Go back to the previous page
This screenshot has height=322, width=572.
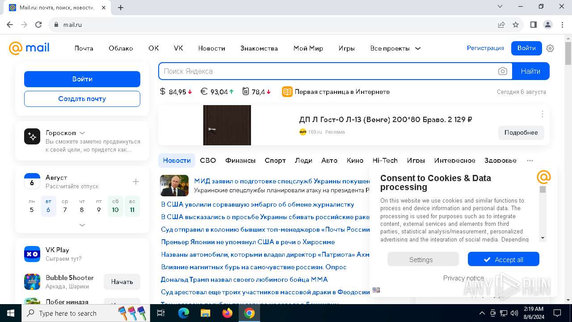click(x=10, y=25)
